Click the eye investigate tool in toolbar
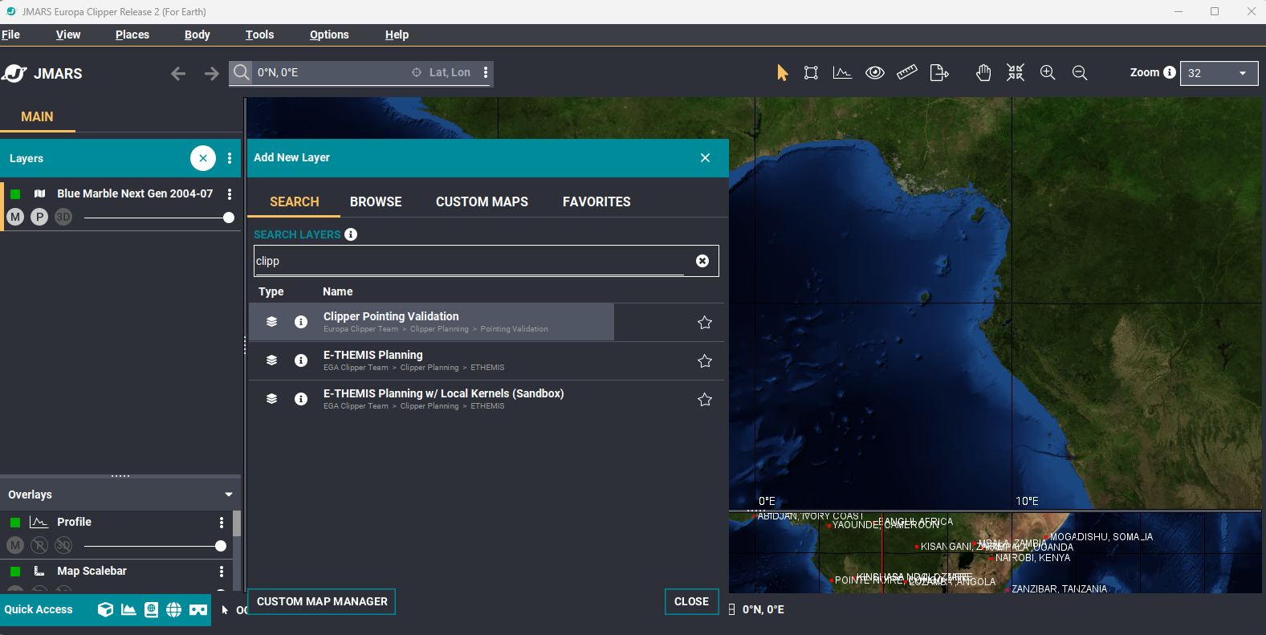This screenshot has width=1266, height=635. point(875,73)
